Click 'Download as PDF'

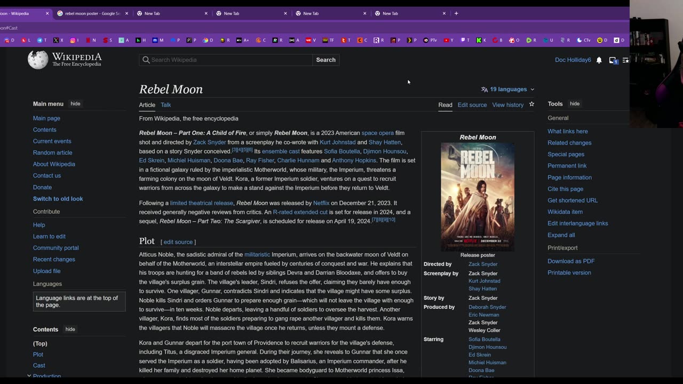(x=571, y=261)
